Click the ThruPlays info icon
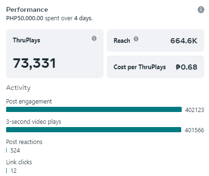The image size is (209, 176). tap(94, 38)
